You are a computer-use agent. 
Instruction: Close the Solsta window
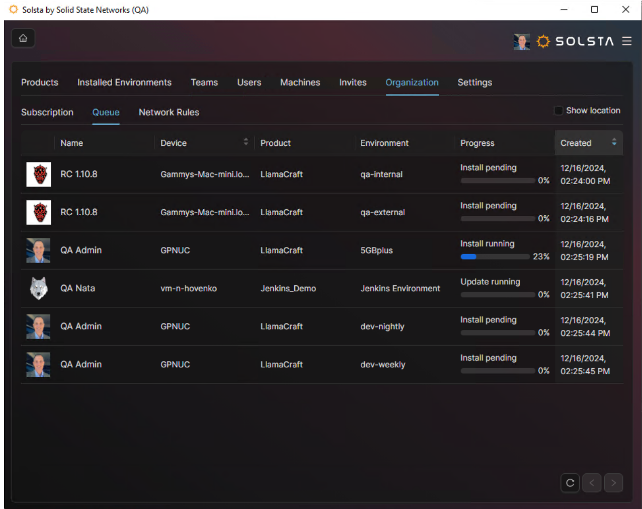tap(626, 10)
